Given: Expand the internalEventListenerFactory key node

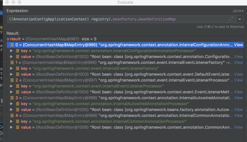Looking at the screenshot, I should point(11,68).
